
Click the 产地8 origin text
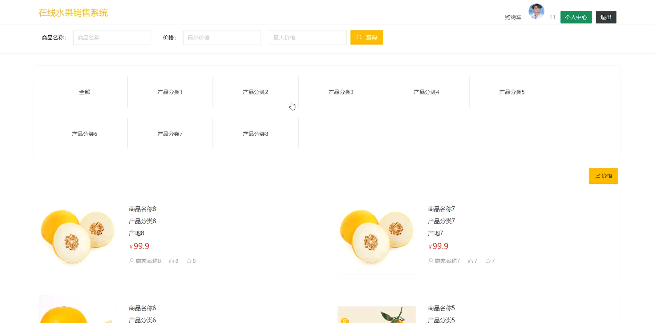point(136,233)
